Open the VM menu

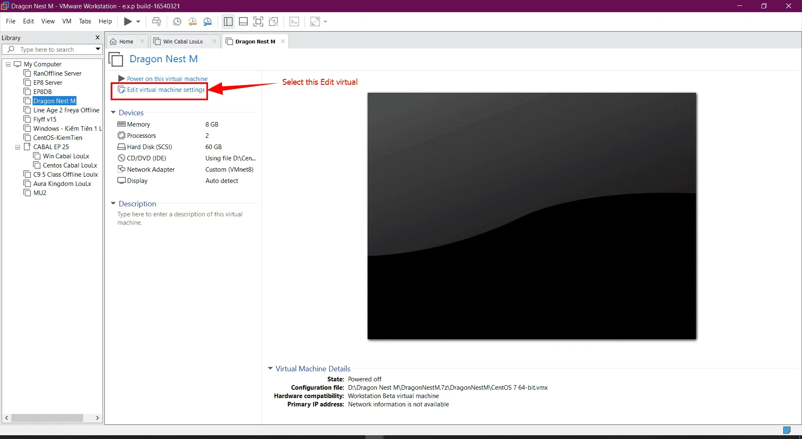tap(67, 21)
